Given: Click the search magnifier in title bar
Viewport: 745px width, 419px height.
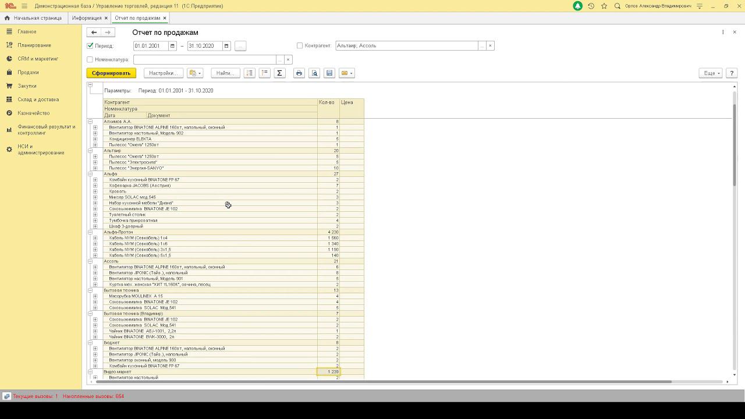Looking at the screenshot, I should [618, 6].
